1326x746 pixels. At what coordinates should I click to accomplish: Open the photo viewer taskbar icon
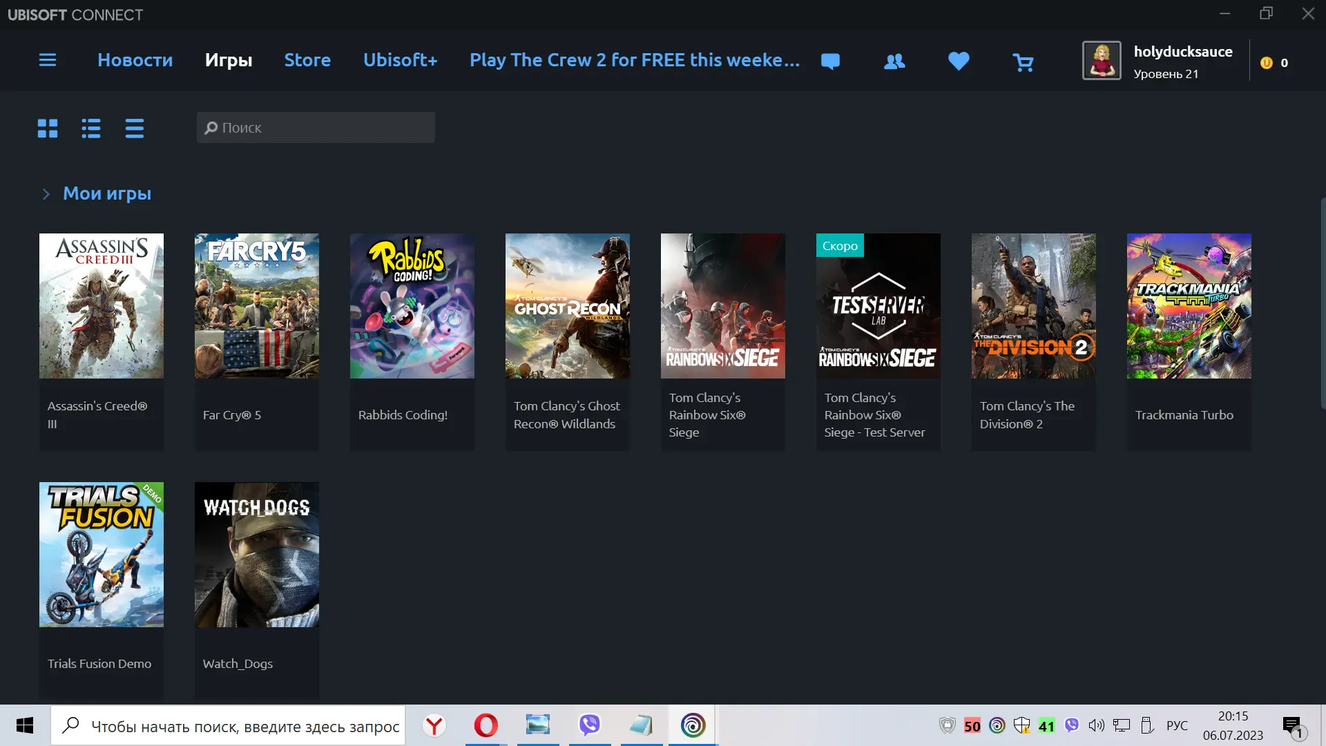[538, 725]
